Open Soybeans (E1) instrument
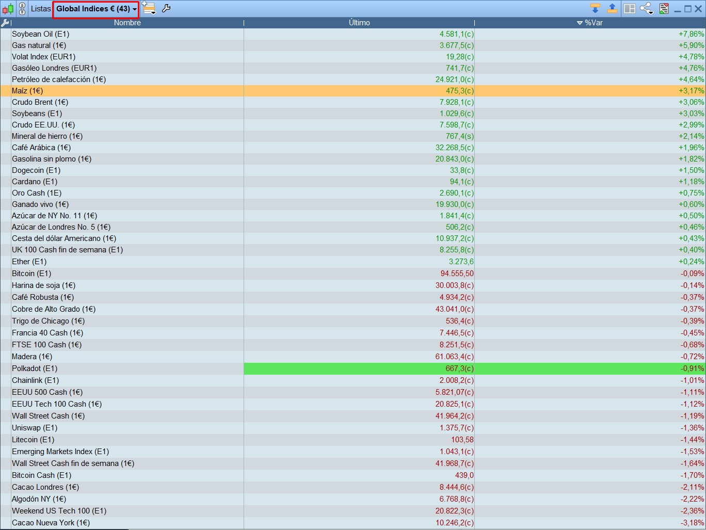Viewport: 706px width, 530px height. click(x=37, y=114)
